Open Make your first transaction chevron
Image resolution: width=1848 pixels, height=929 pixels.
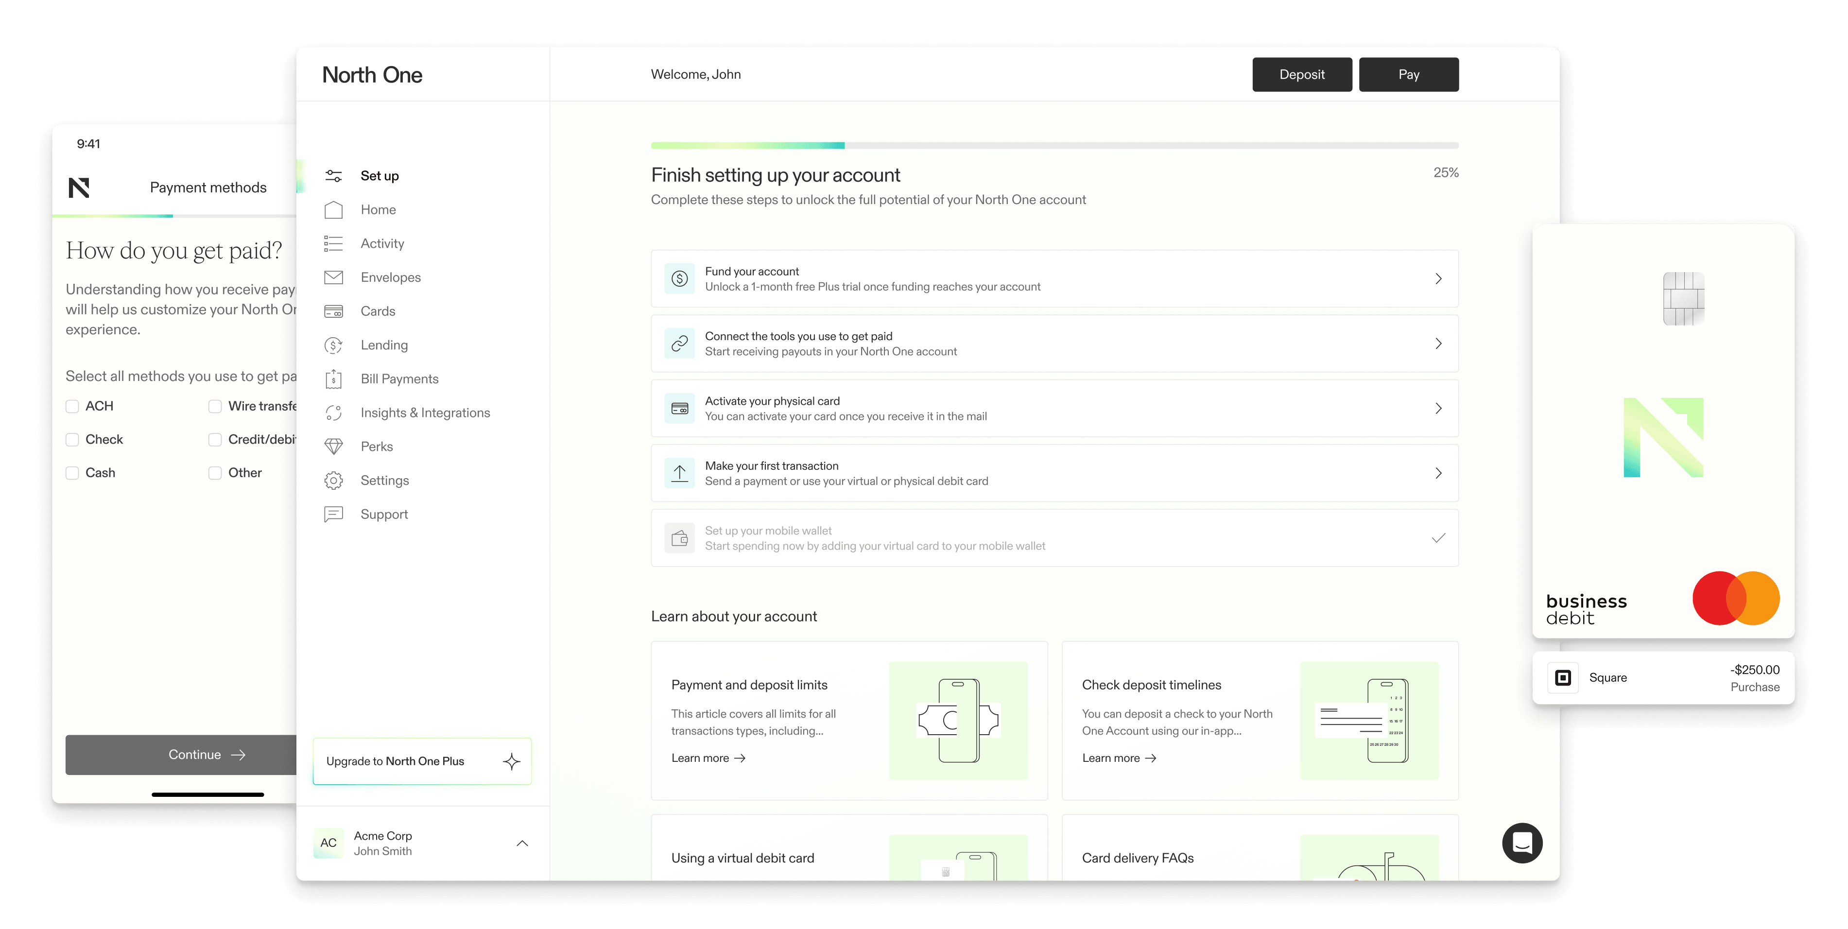[1438, 473]
